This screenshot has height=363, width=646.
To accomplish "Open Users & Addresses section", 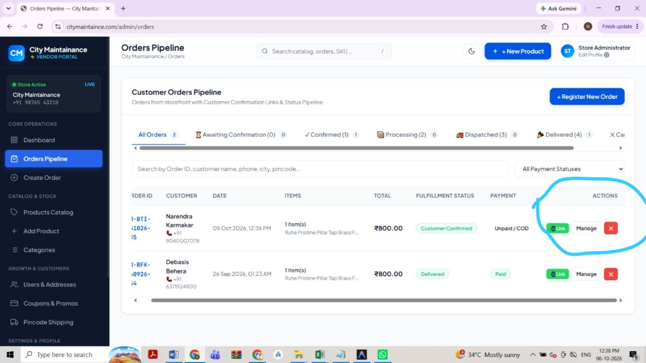I will [x=53, y=284].
